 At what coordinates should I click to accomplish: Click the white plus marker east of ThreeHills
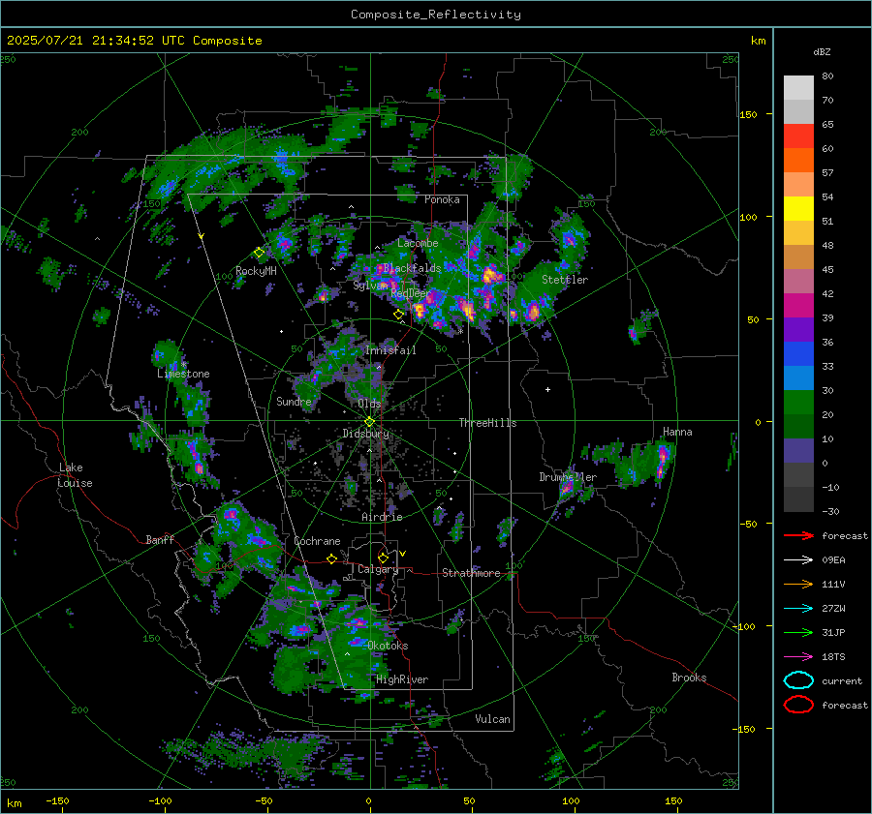pyautogui.click(x=547, y=389)
